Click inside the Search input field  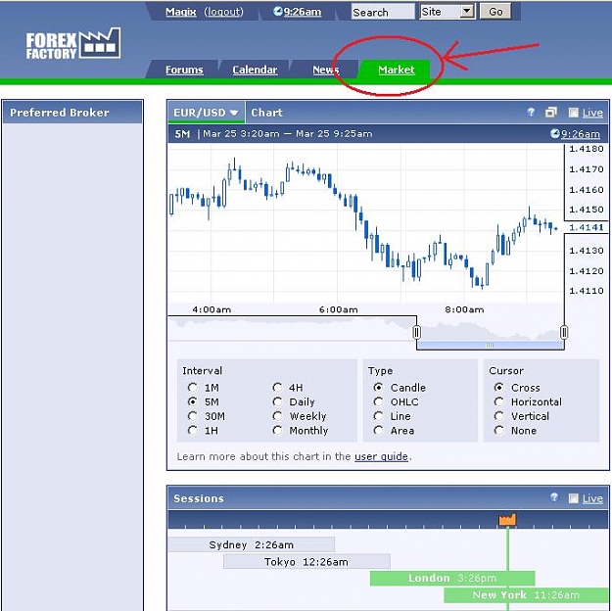click(x=383, y=12)
